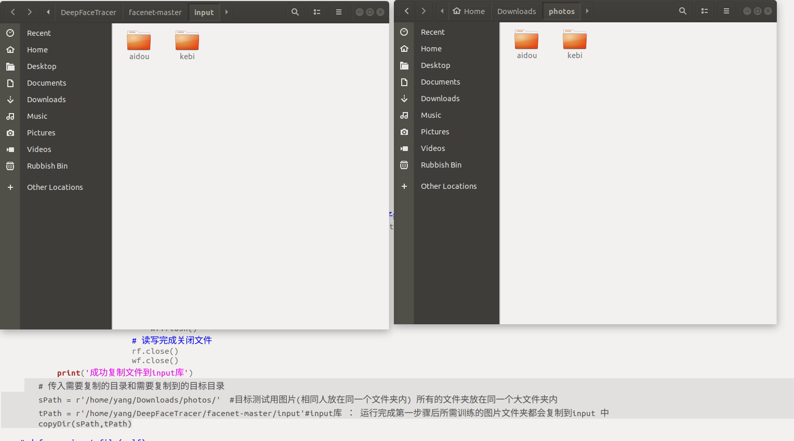Show earlier path segments in photos window
The height and width of the screenshot is (441, 794).
[442, 11]
